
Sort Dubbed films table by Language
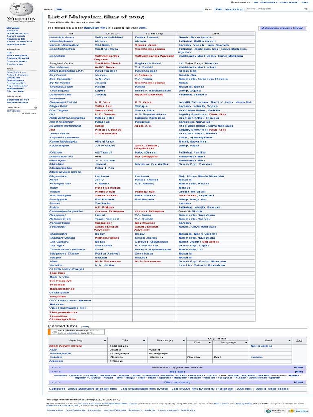(246, 342)
